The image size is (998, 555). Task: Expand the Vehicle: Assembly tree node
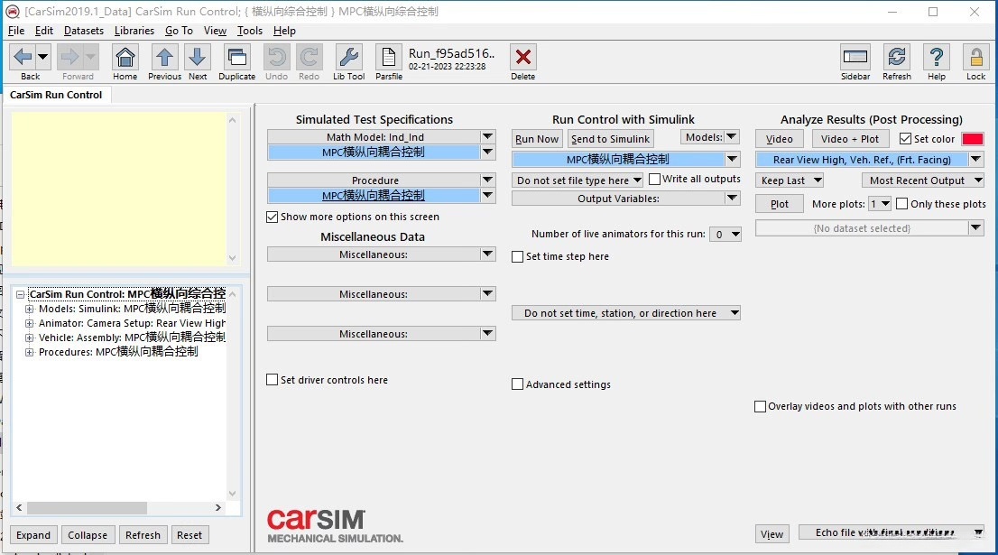coord(29,338)
